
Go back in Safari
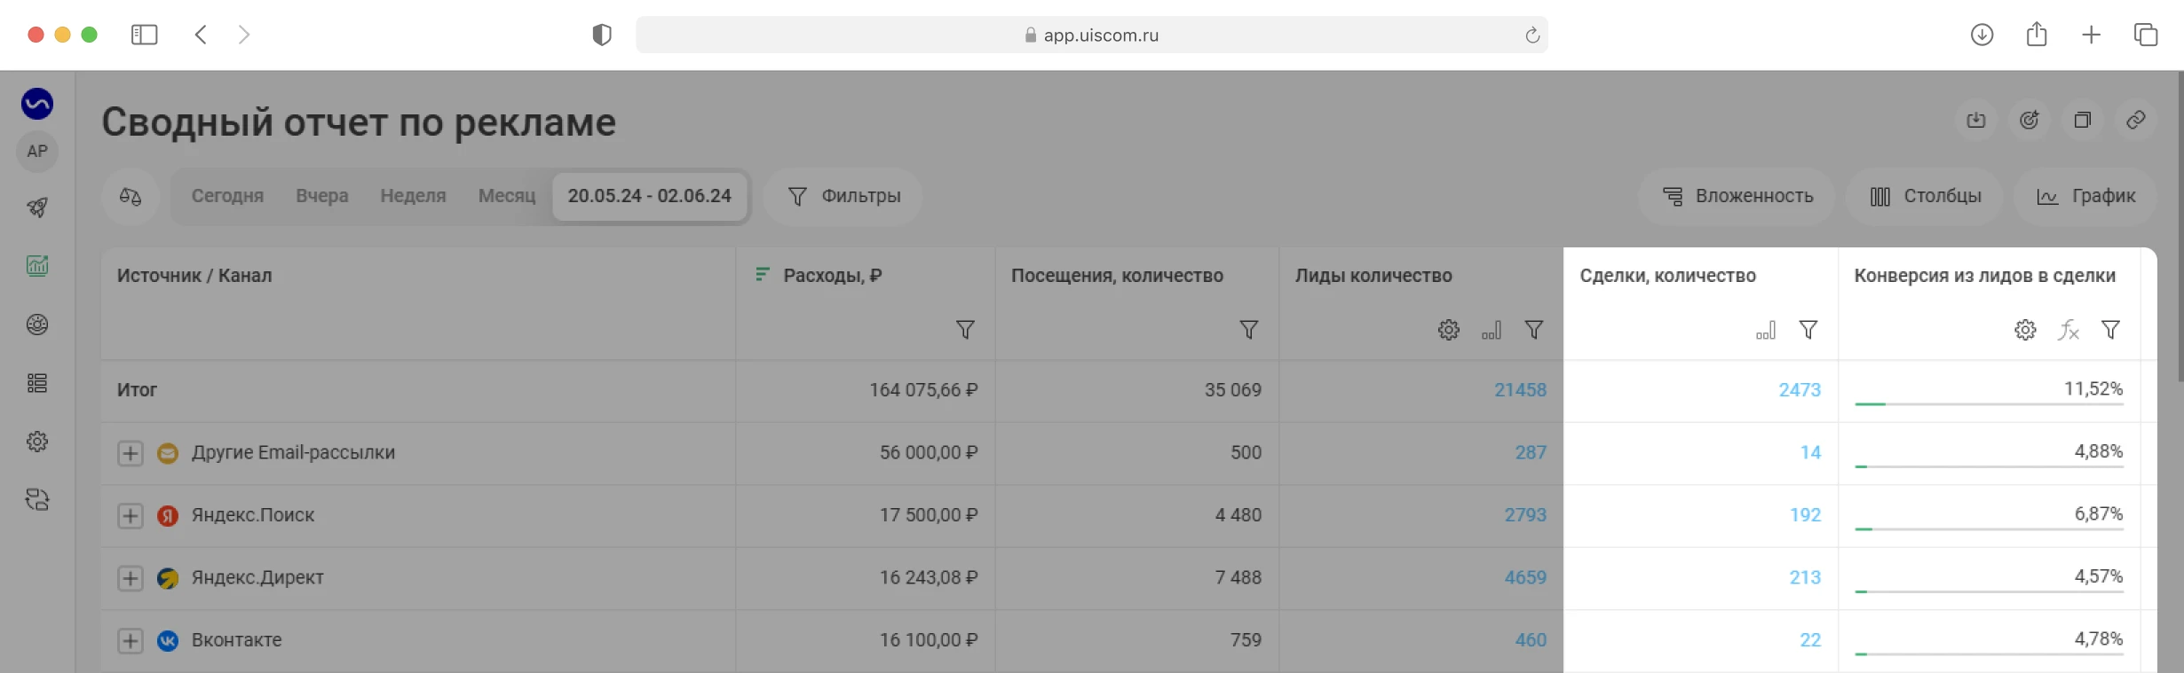pos(201,35)
